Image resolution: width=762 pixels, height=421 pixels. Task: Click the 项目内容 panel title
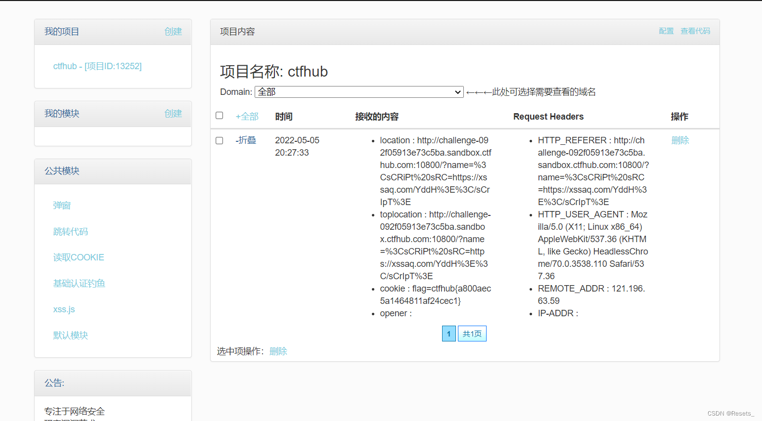237,32
